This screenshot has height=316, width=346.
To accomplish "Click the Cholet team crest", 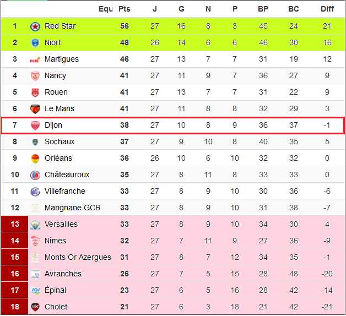I will coord(35,307).
